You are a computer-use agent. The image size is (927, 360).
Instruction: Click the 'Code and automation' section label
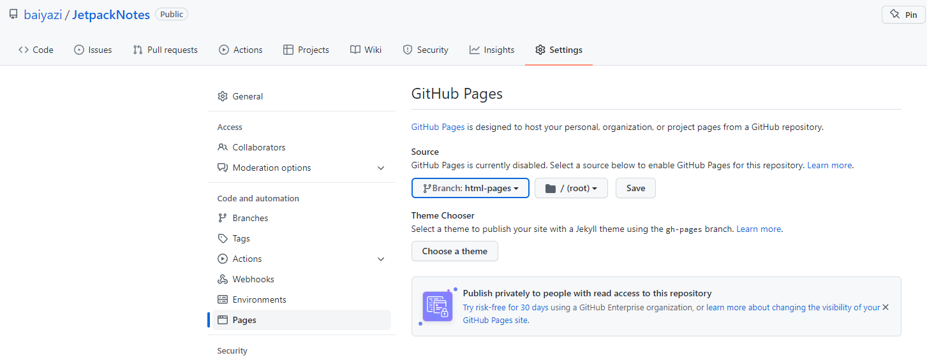[x=258, y=198]
